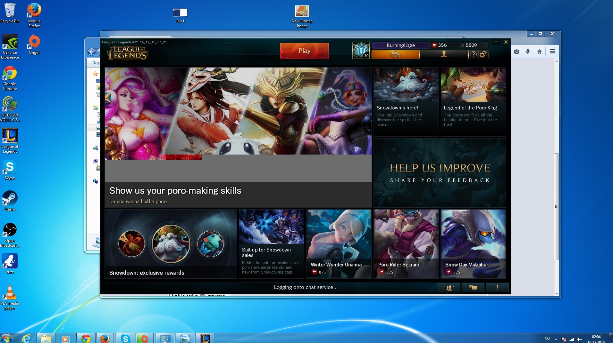Click the Windows Start button
Image resolution: width=613 pixels, height=343 pixels.
point(6,338)
